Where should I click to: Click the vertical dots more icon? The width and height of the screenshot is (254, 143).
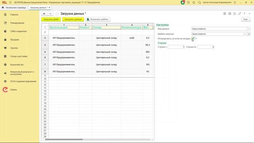(x=244, y=14)
